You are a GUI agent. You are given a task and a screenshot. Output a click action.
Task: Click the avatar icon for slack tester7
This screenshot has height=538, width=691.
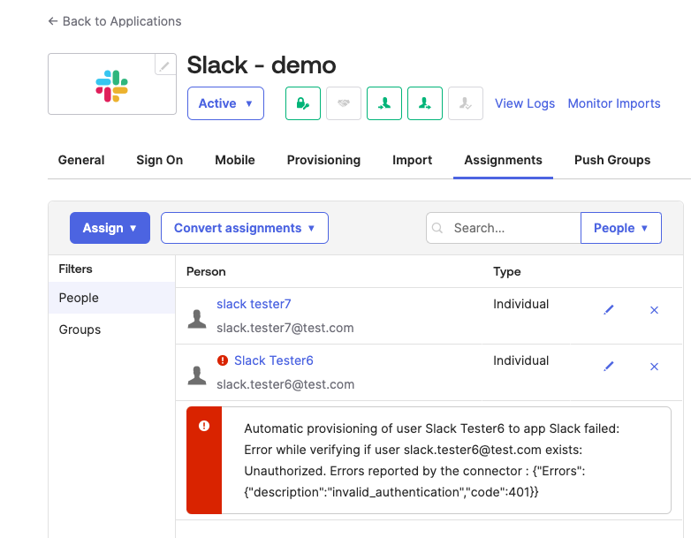pos(197,319)
